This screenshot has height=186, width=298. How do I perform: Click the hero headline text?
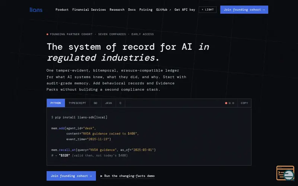(x=128, y=52)
